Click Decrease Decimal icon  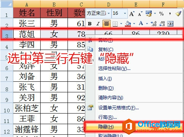point(162,24)
